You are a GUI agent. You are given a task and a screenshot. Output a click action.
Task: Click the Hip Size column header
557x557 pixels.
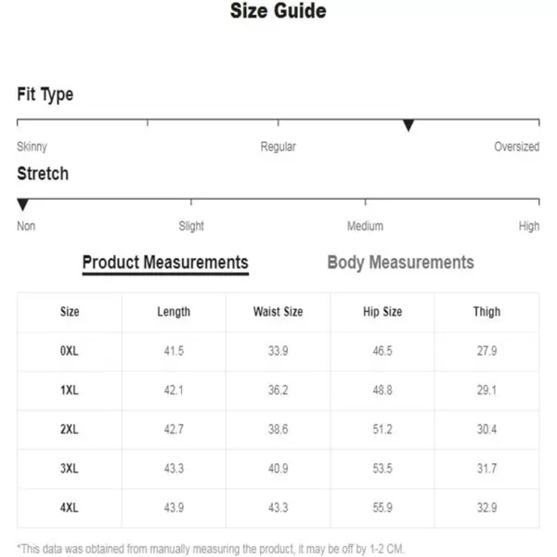[382, 312]
